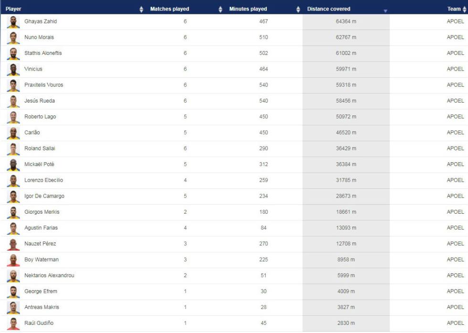Image resolution: width=468 pixels, height=333 pixels.
Task: Sort by Matches played arrows
Action: (220, 9)
